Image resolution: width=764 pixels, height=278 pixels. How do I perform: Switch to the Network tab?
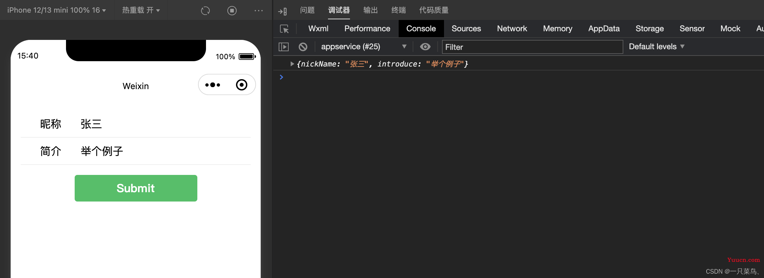pos(512,29)
